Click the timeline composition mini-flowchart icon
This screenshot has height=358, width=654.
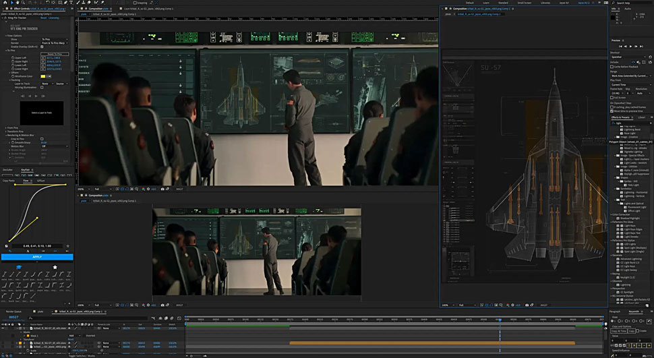click(x=153, y=318)
